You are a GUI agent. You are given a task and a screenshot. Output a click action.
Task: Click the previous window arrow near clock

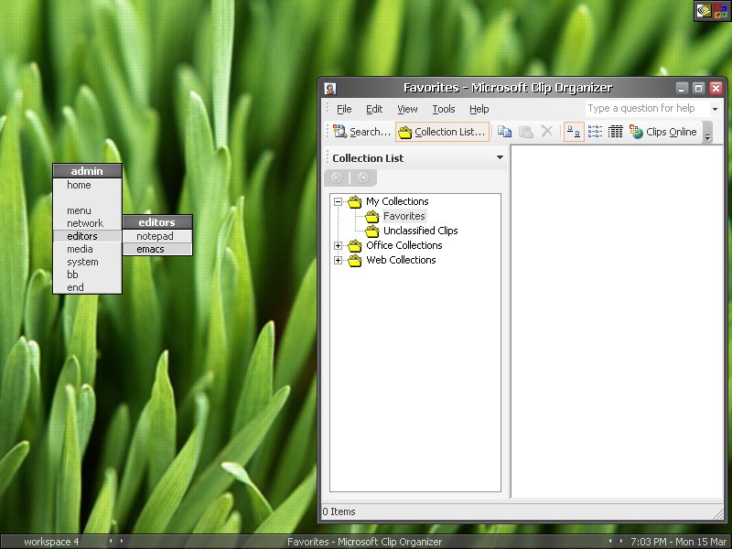point(610,541)
